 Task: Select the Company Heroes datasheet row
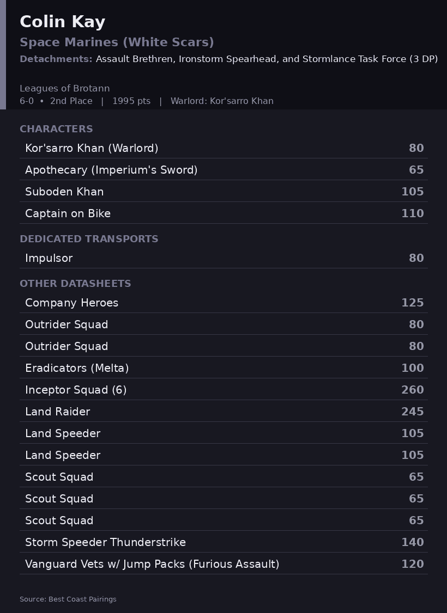(224, 303)
